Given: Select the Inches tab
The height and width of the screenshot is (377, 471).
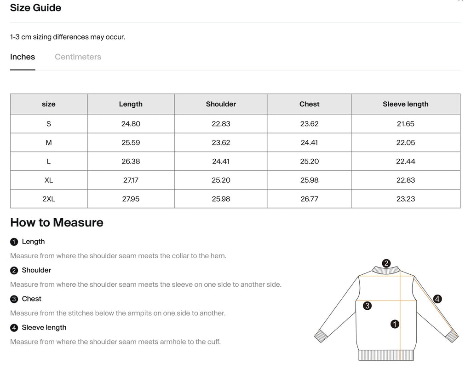Looking at the screenshot, I should click(x=23, y=57).
